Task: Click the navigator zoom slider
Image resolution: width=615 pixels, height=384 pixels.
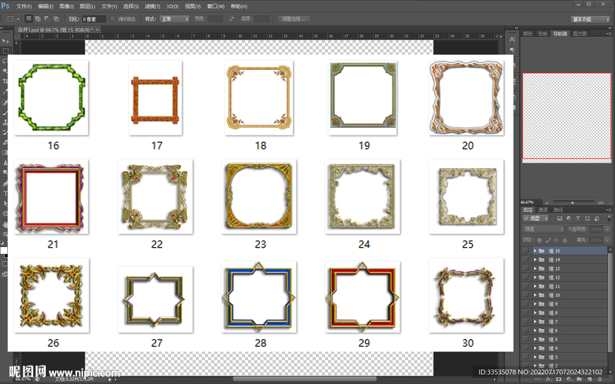Action: 571,202
